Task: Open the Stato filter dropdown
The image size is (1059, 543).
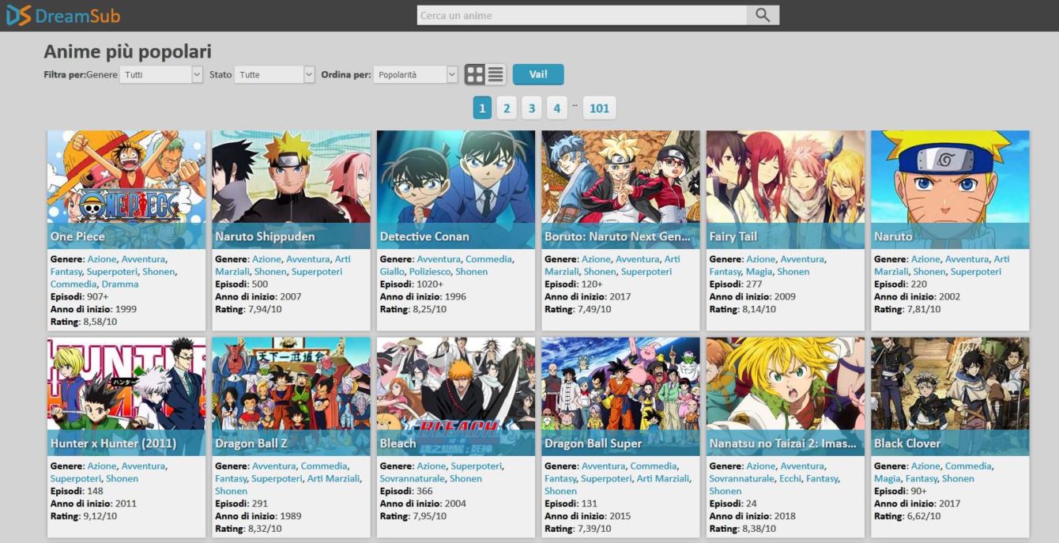Action: click(x=274, y=74)
